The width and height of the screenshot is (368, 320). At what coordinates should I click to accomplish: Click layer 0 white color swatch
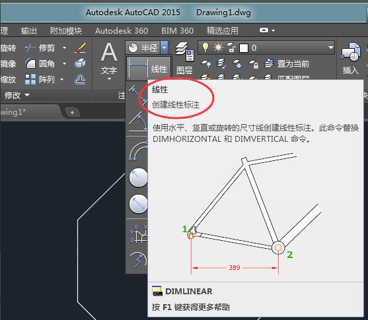(244, 48)
